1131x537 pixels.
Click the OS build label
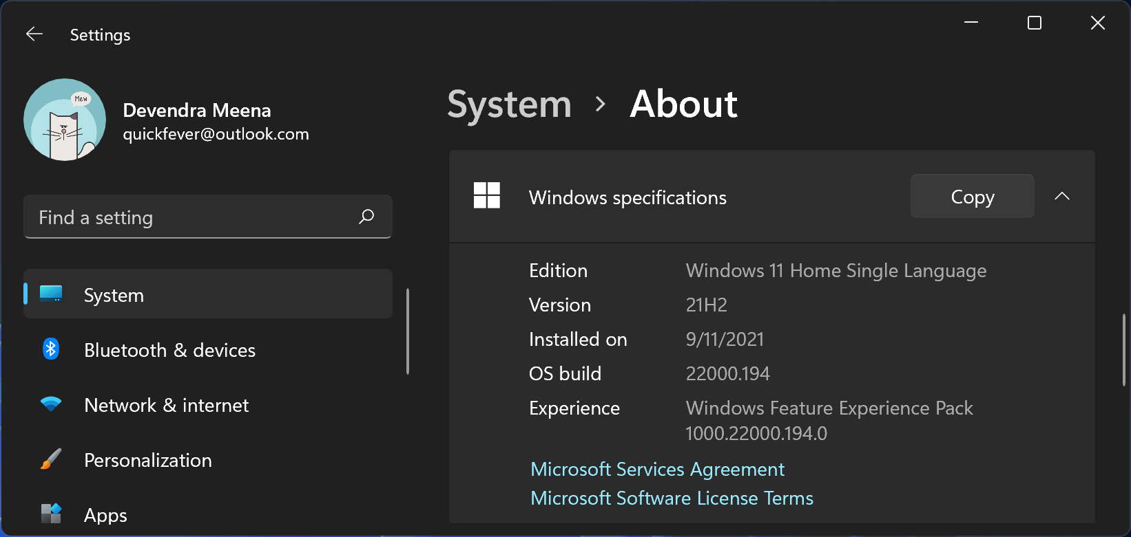(x=565, y=374)
